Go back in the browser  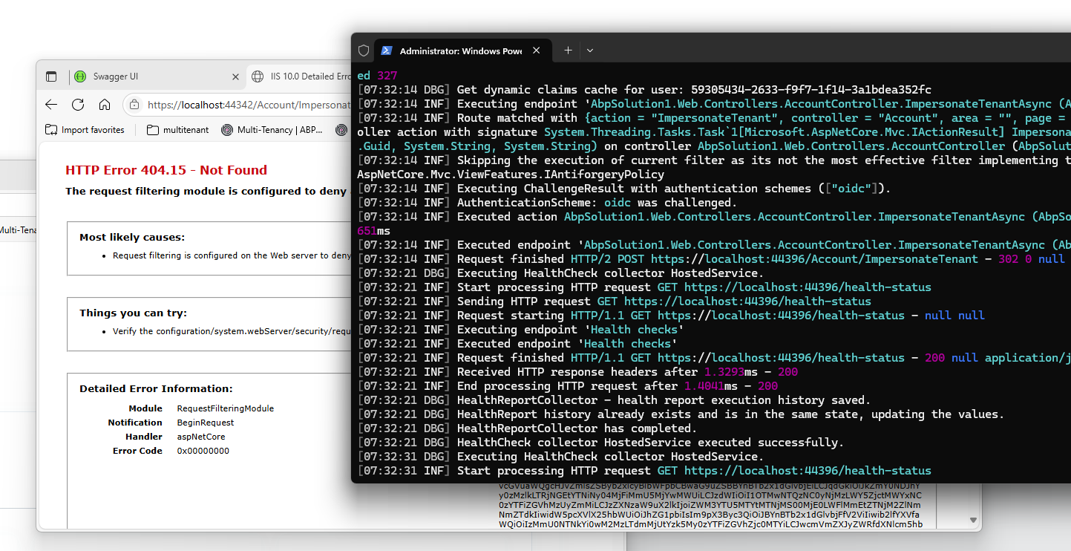click(x=51, y=105)
